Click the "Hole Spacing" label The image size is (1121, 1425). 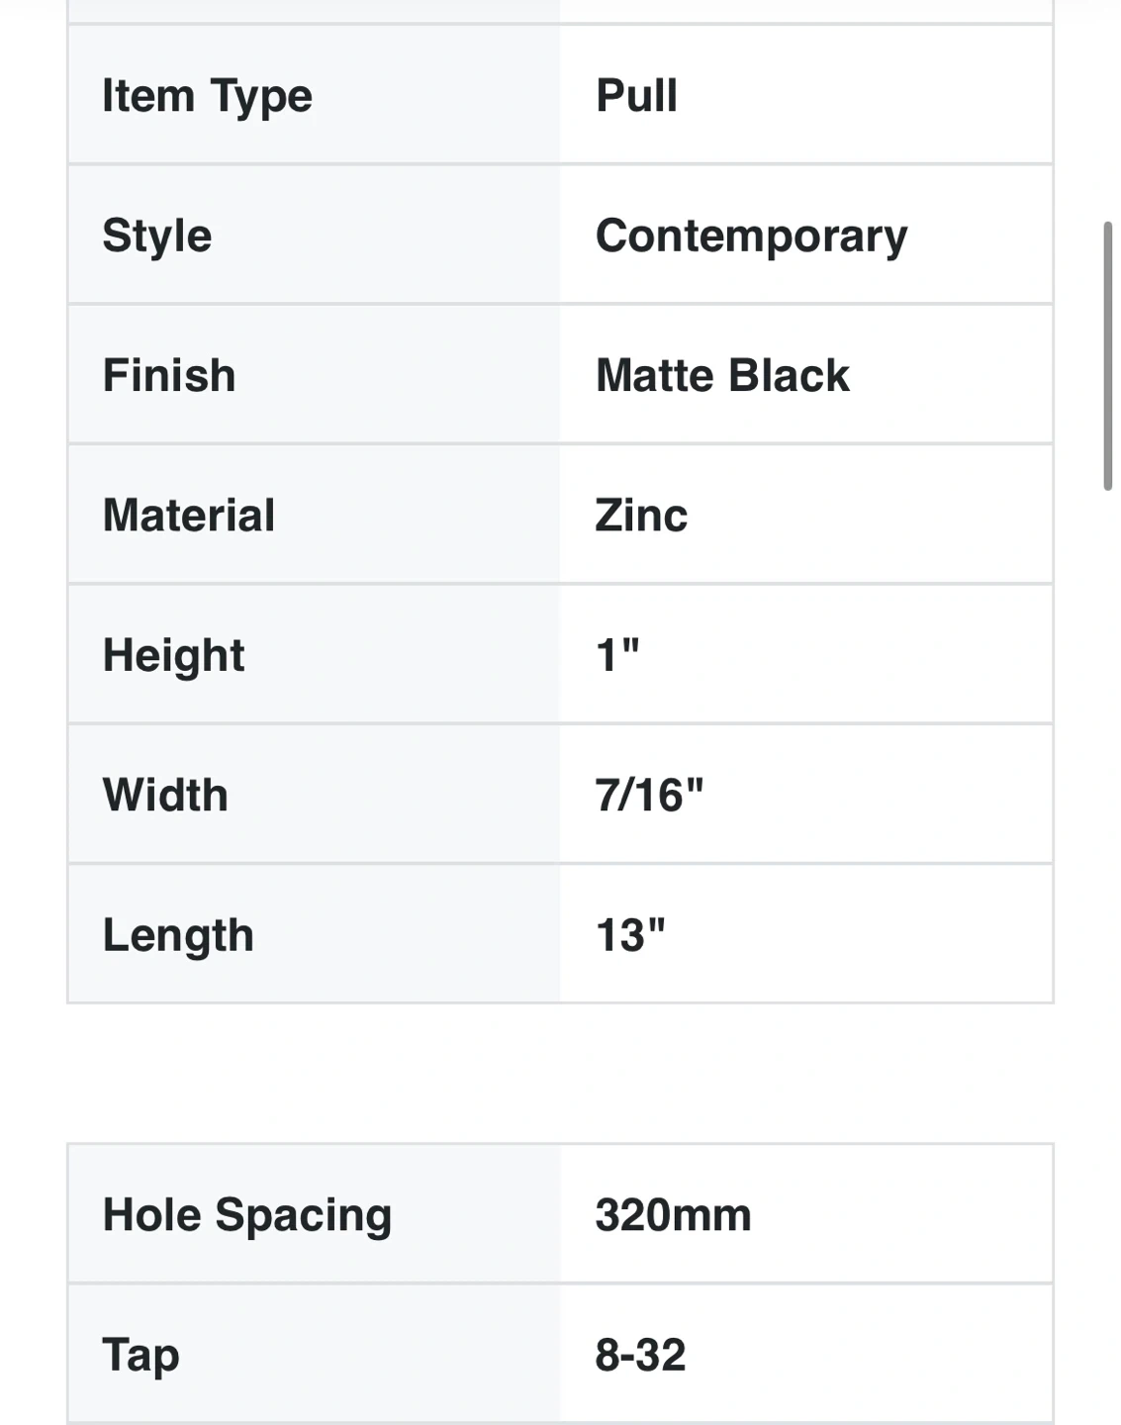247,1215
